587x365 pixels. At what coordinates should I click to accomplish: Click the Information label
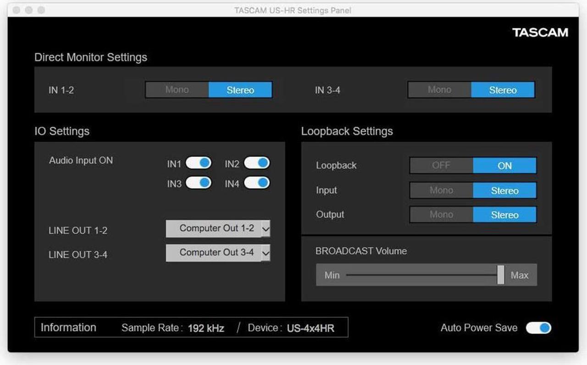[x=68, y=328]
